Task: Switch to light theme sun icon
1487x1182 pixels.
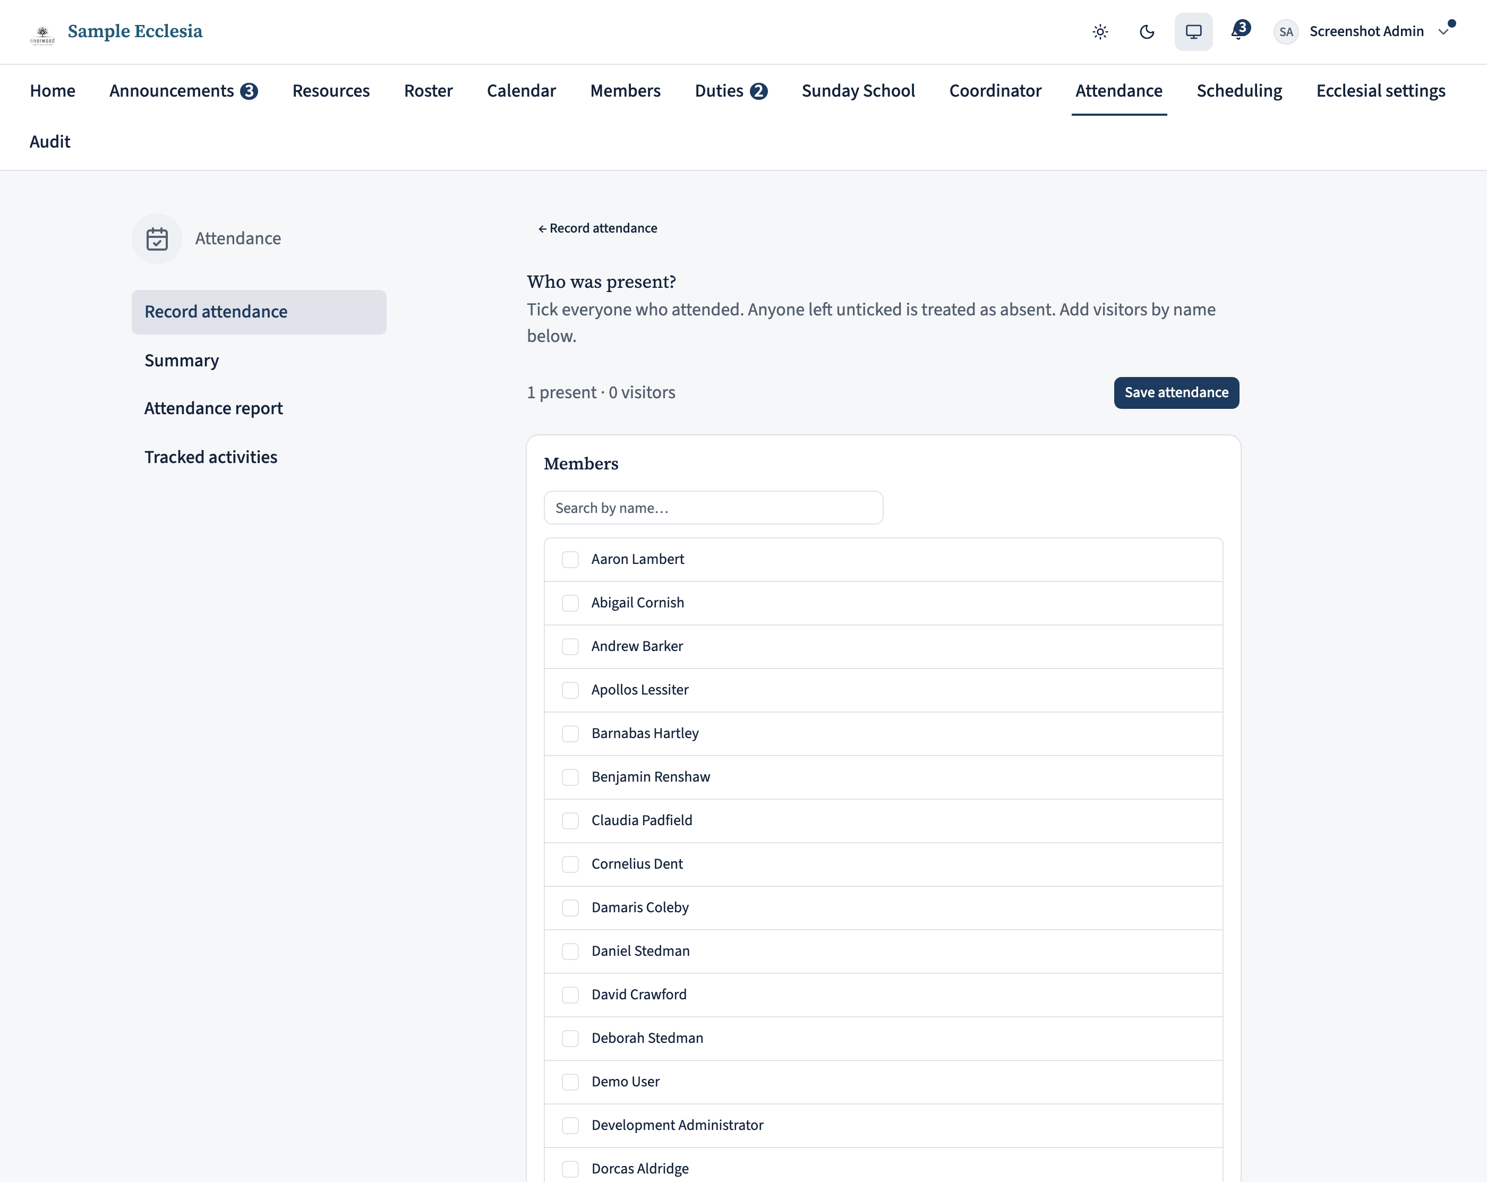Action: coord(1100,32)
